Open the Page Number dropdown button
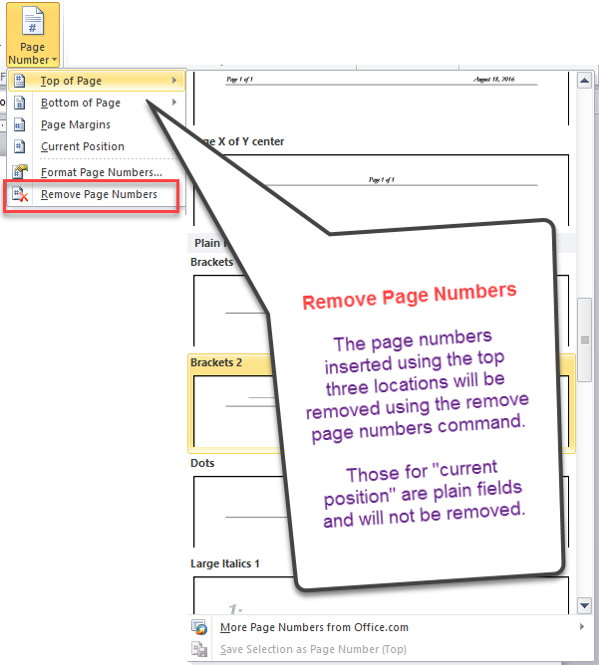 [33, 35]
